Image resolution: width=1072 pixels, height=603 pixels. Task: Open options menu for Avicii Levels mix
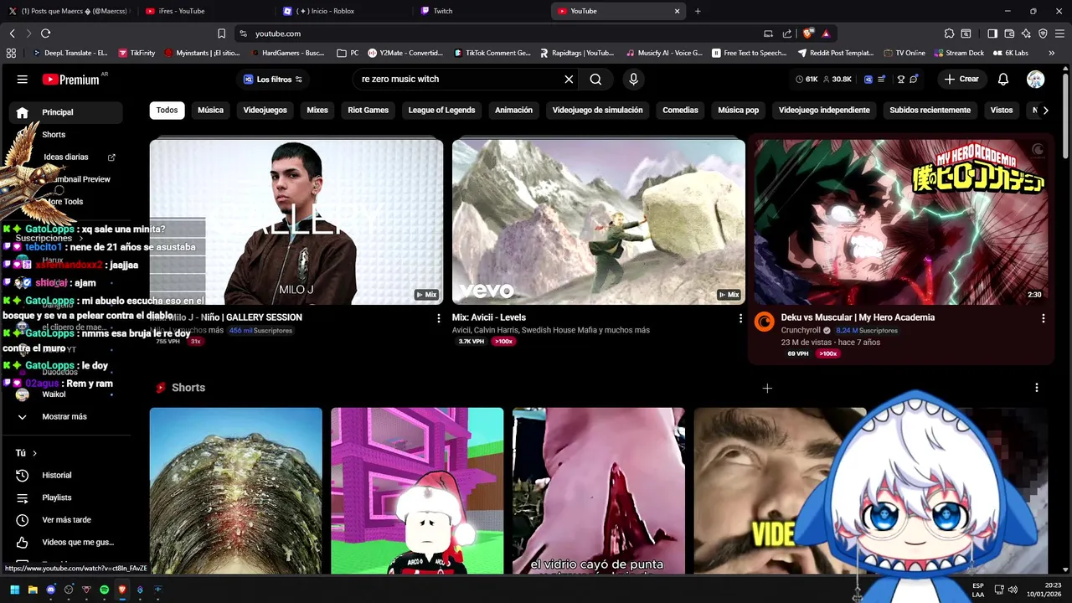[740, 318]
